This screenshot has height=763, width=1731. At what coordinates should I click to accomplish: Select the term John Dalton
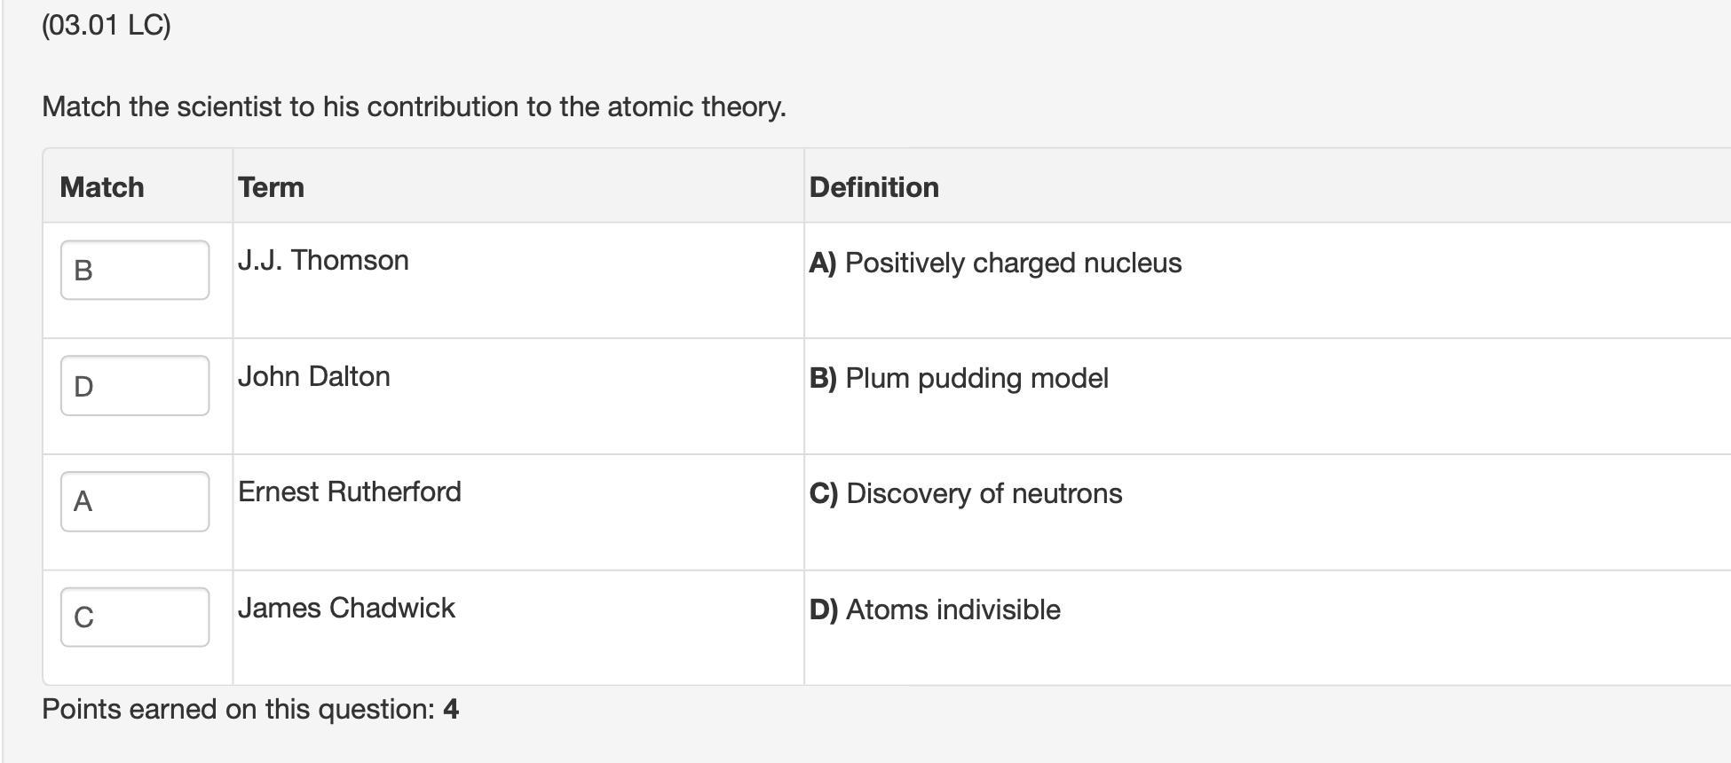pyautogui.click(x=314, y=376)
